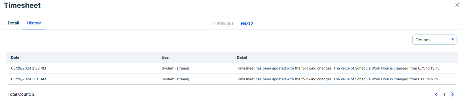The image size is (461, 103).
Task: Sort by the User column header
Action: 166,57
